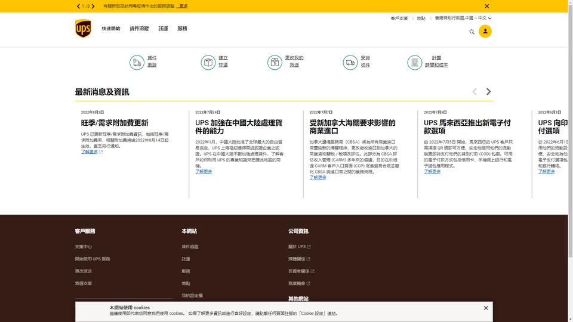Open the footer 我的設定檔 link
Screen dimensions: 573x322
(192, 296)
